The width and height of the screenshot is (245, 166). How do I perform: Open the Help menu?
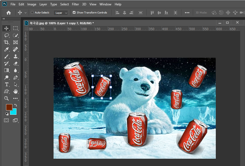[118, 4]
